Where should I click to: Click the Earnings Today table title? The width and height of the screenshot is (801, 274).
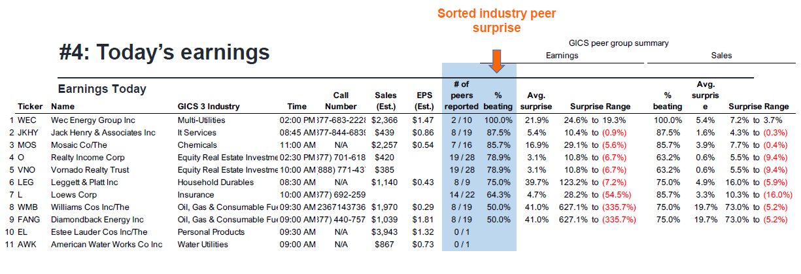coord(102,89)
